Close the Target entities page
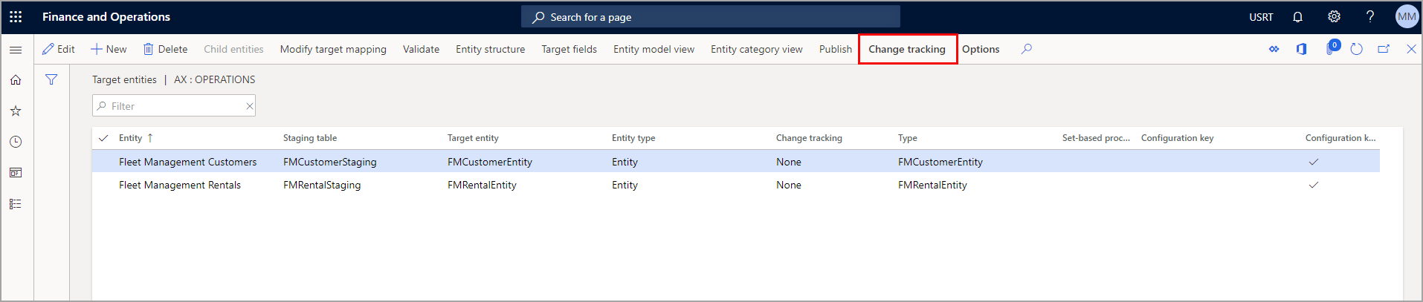1423x302 pixels. [1411, 49]
